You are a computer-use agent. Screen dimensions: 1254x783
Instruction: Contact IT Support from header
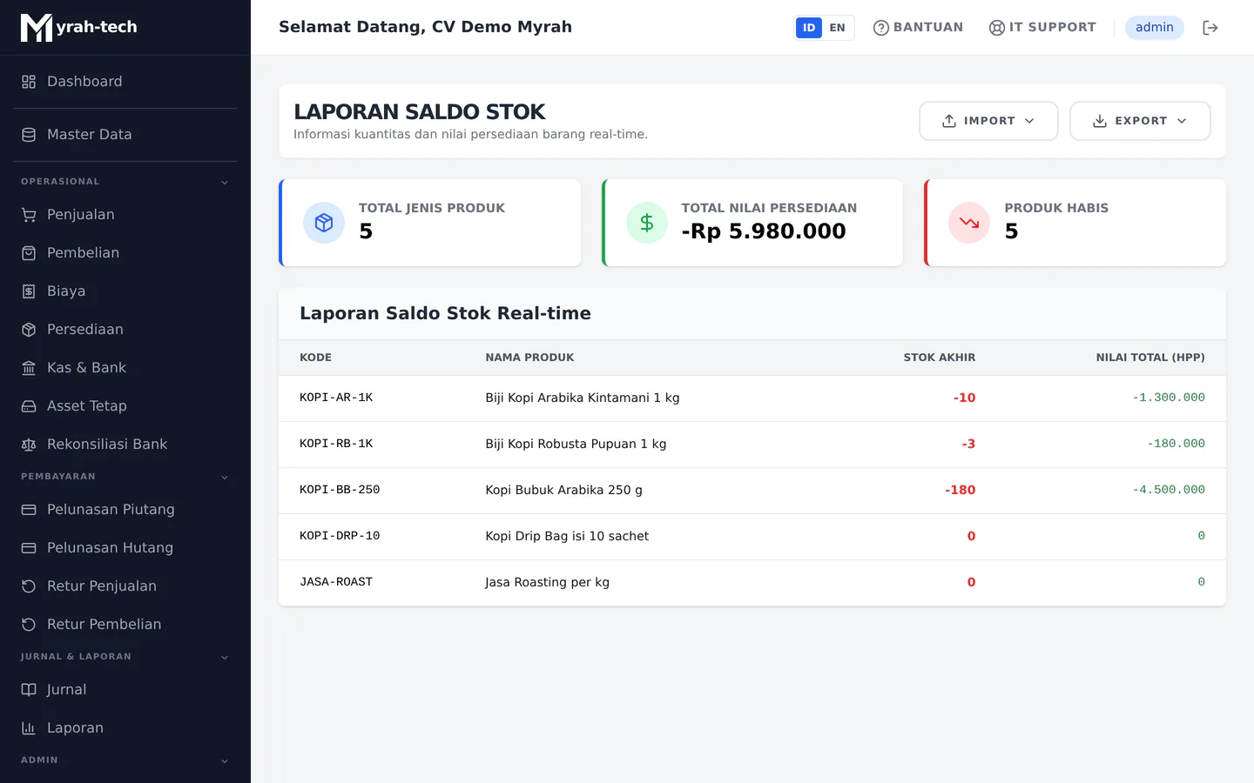[1042, 28]
